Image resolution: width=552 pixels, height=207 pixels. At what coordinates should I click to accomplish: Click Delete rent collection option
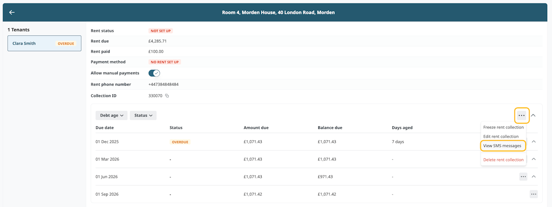[x=503, y=160]
